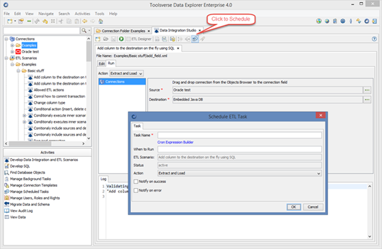Screen dimensions: 382x249
Task: Click the search box above the tree
Action: pyautogui.click(x=42, y=31)
